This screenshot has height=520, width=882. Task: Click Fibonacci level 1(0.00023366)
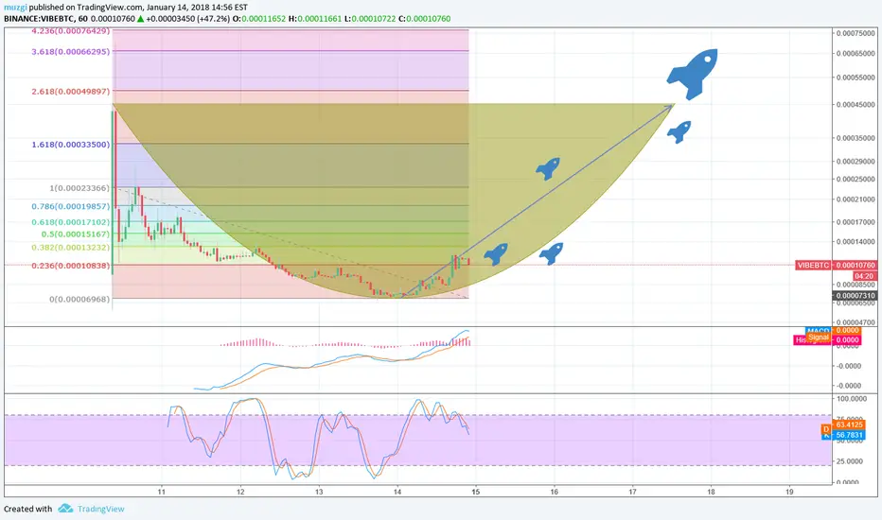[x=79, y=188]
